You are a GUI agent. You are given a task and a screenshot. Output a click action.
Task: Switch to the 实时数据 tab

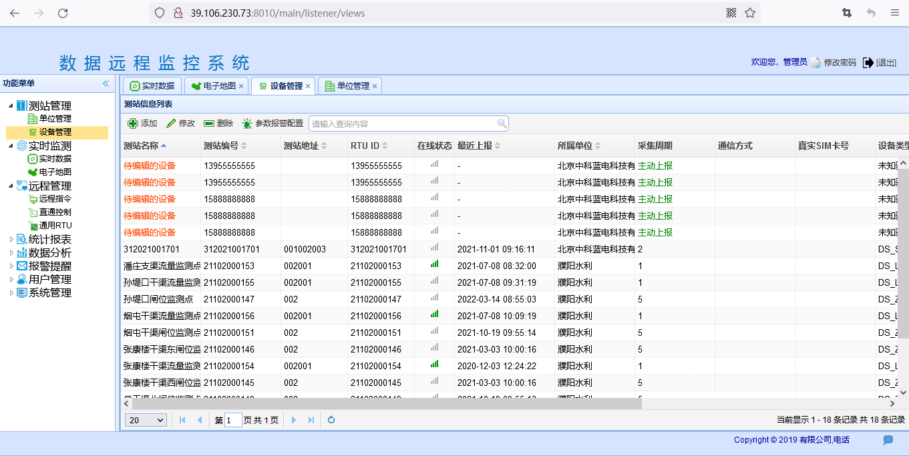pyautogui.click(x=152, y=86)
